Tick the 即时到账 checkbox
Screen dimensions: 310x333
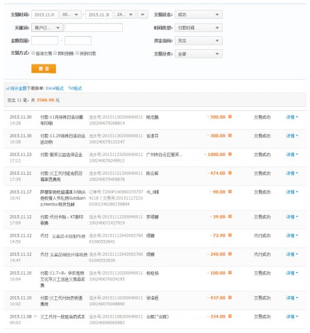55,53
